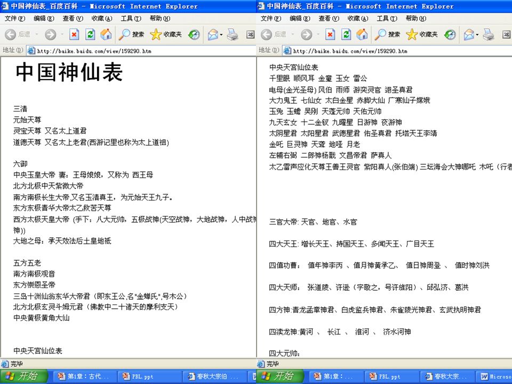Open 文件(F) menu in left IE window
The width and height of the screenshot is (512, 384).
[15, 19]
